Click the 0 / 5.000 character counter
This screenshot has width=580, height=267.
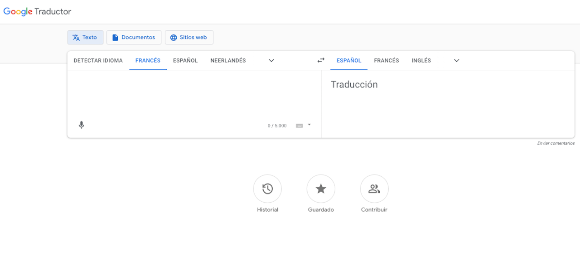tap(277, 126)
